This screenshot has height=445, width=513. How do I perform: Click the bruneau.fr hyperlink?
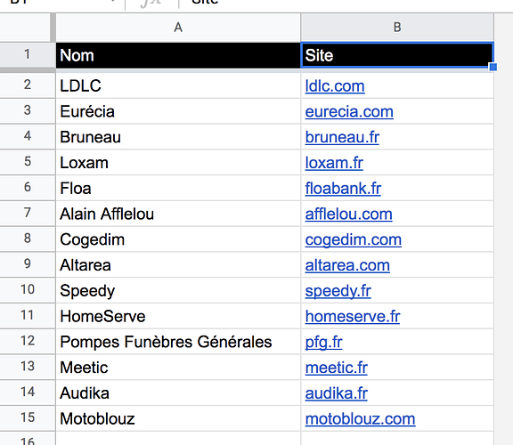point(342,137)
